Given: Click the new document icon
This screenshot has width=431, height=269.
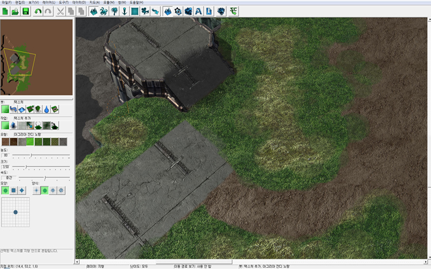Looking at the screenshot, I should point(5,11).
